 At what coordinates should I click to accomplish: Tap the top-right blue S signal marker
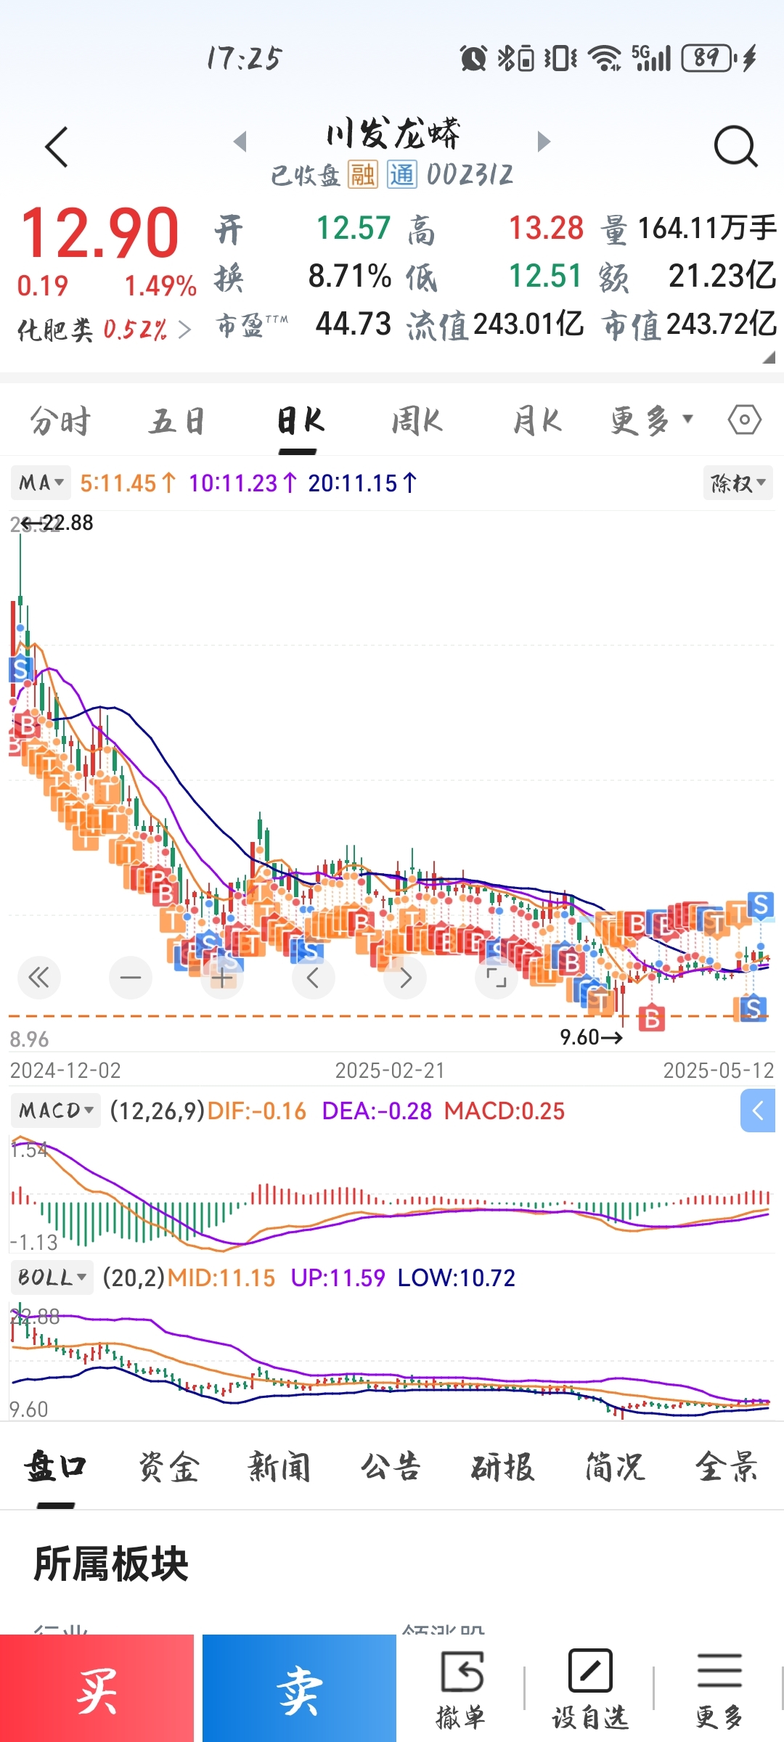760,904
